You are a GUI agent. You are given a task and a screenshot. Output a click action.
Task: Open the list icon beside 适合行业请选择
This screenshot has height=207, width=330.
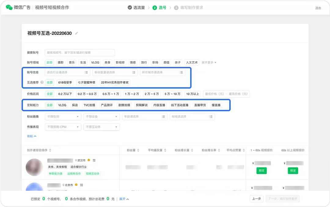(x=87, y=72)
